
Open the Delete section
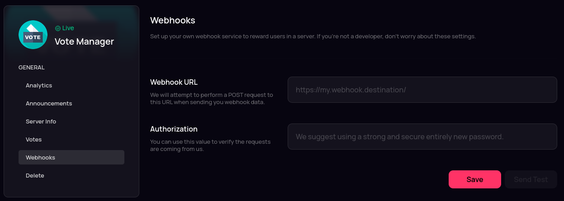[35, 175]
